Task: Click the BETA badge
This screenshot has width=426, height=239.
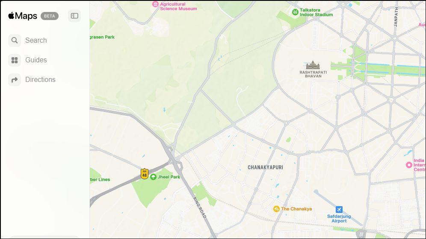Action: pos(50,16)
